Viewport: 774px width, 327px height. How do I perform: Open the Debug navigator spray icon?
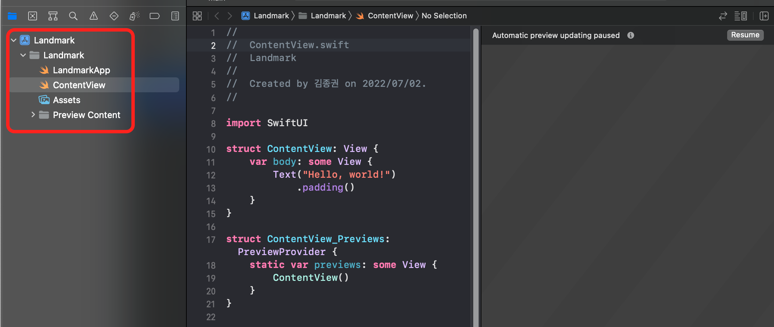pos(134,16)
